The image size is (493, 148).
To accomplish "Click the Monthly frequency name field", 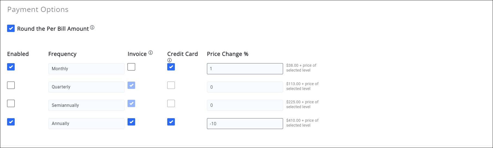I will click(86, 69).
